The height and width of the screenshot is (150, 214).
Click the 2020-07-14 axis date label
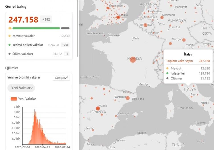(62, 147)
